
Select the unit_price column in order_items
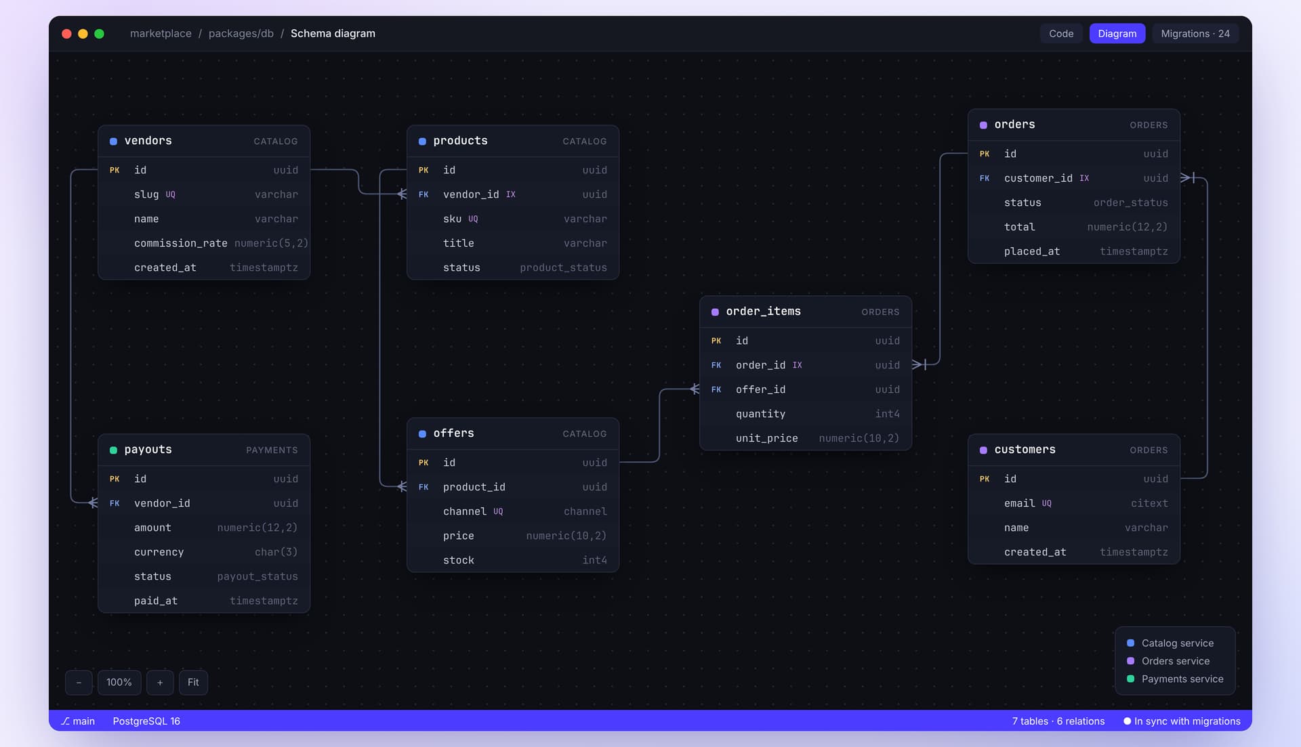[x=806, y=438]
